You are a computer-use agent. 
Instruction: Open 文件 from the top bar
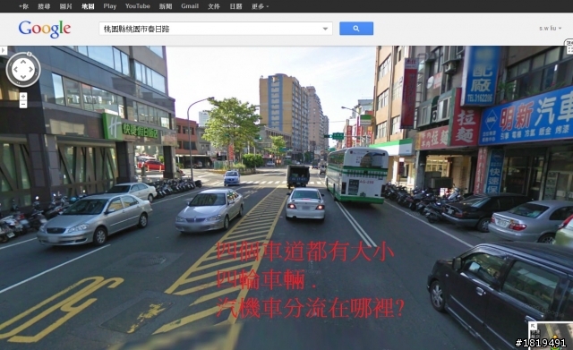pos(214,6)
